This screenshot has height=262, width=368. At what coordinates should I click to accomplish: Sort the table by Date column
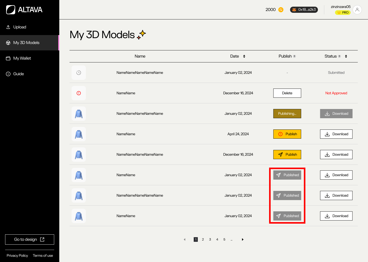coord(244,56)
